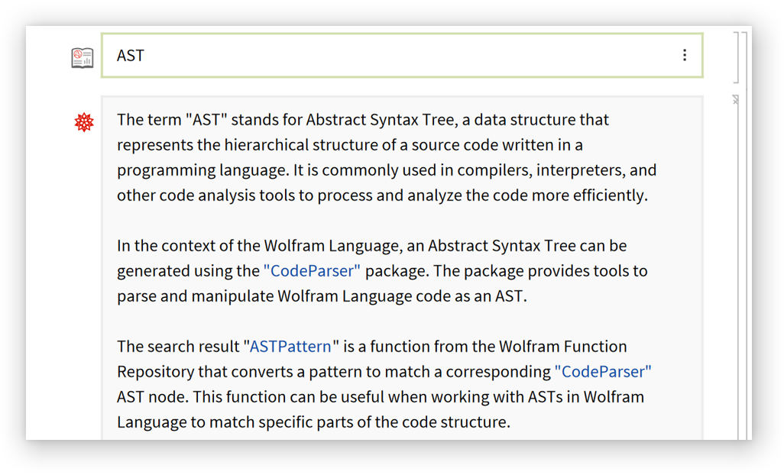Click the collapse glyph atop the response bracket
784x475 pixels.
point(734,99)
